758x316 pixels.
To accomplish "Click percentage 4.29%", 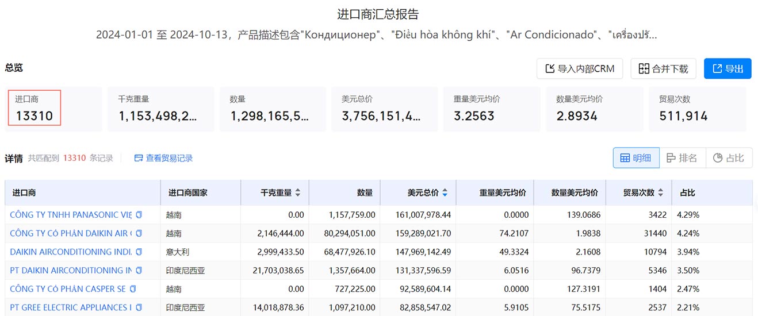I will click(690, 215).
